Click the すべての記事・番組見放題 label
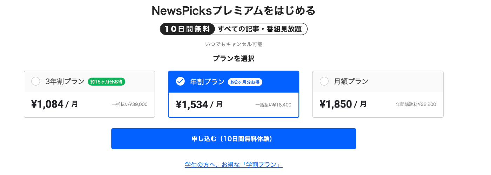 [260, 29]
